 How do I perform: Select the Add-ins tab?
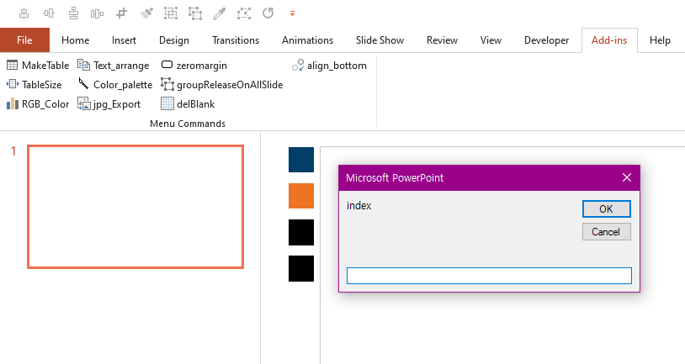(609, 40)
